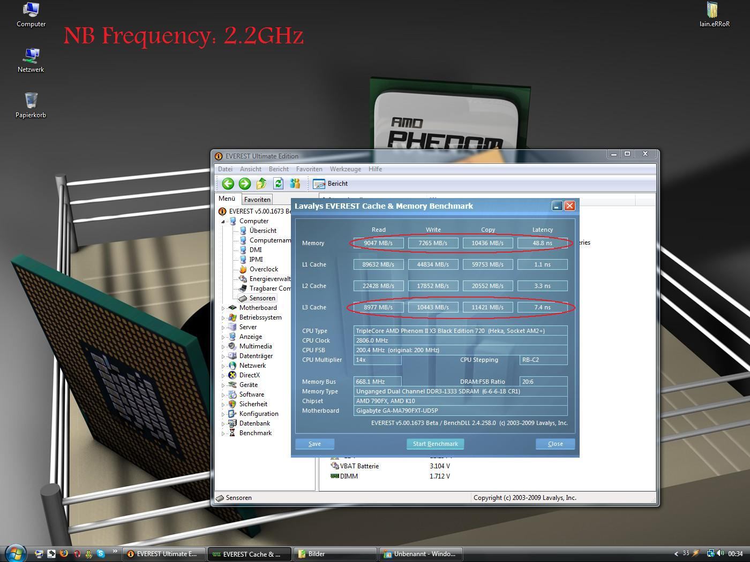Image resolution: width=750 pixels, height=562 pixels.
Task: Open the Hilfe menu
Action: pyautogui.click(x=375, y=169)
